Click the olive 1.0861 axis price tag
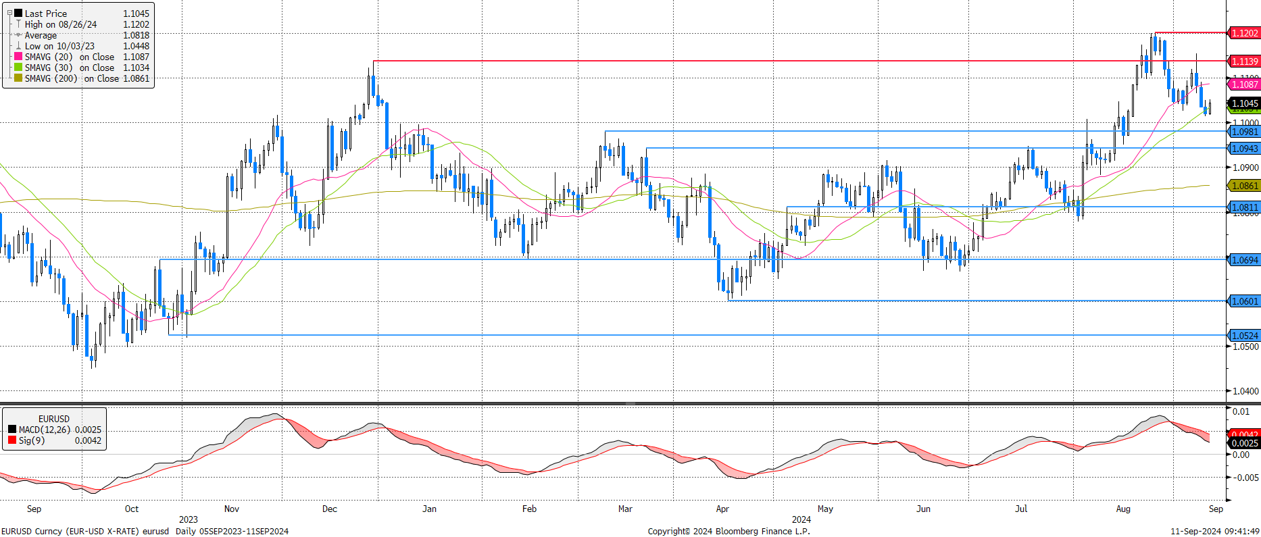The height and width of the screenshot is (537, 1261). (x=1244, y=185)
